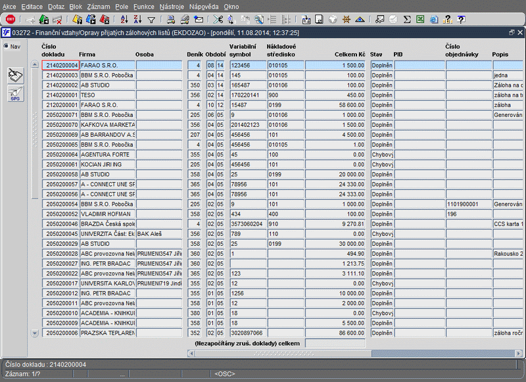The image size is (526, 382).
Task: Click the yellow enter-query folder icon
Action: [x=78, y=20]
